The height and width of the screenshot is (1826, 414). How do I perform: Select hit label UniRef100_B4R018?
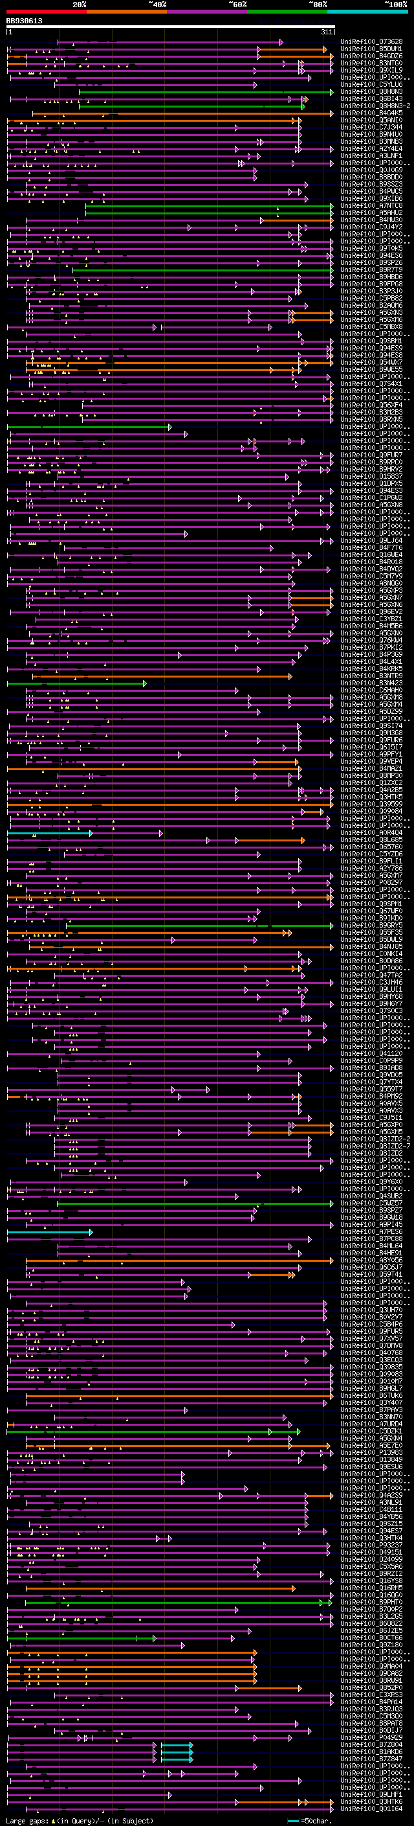(x=371, y=562)
